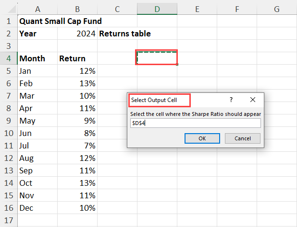Viewport: 297px width, 227px height.
Task: Select Oct's 13% return cell
Action: (x=77, y=183)
